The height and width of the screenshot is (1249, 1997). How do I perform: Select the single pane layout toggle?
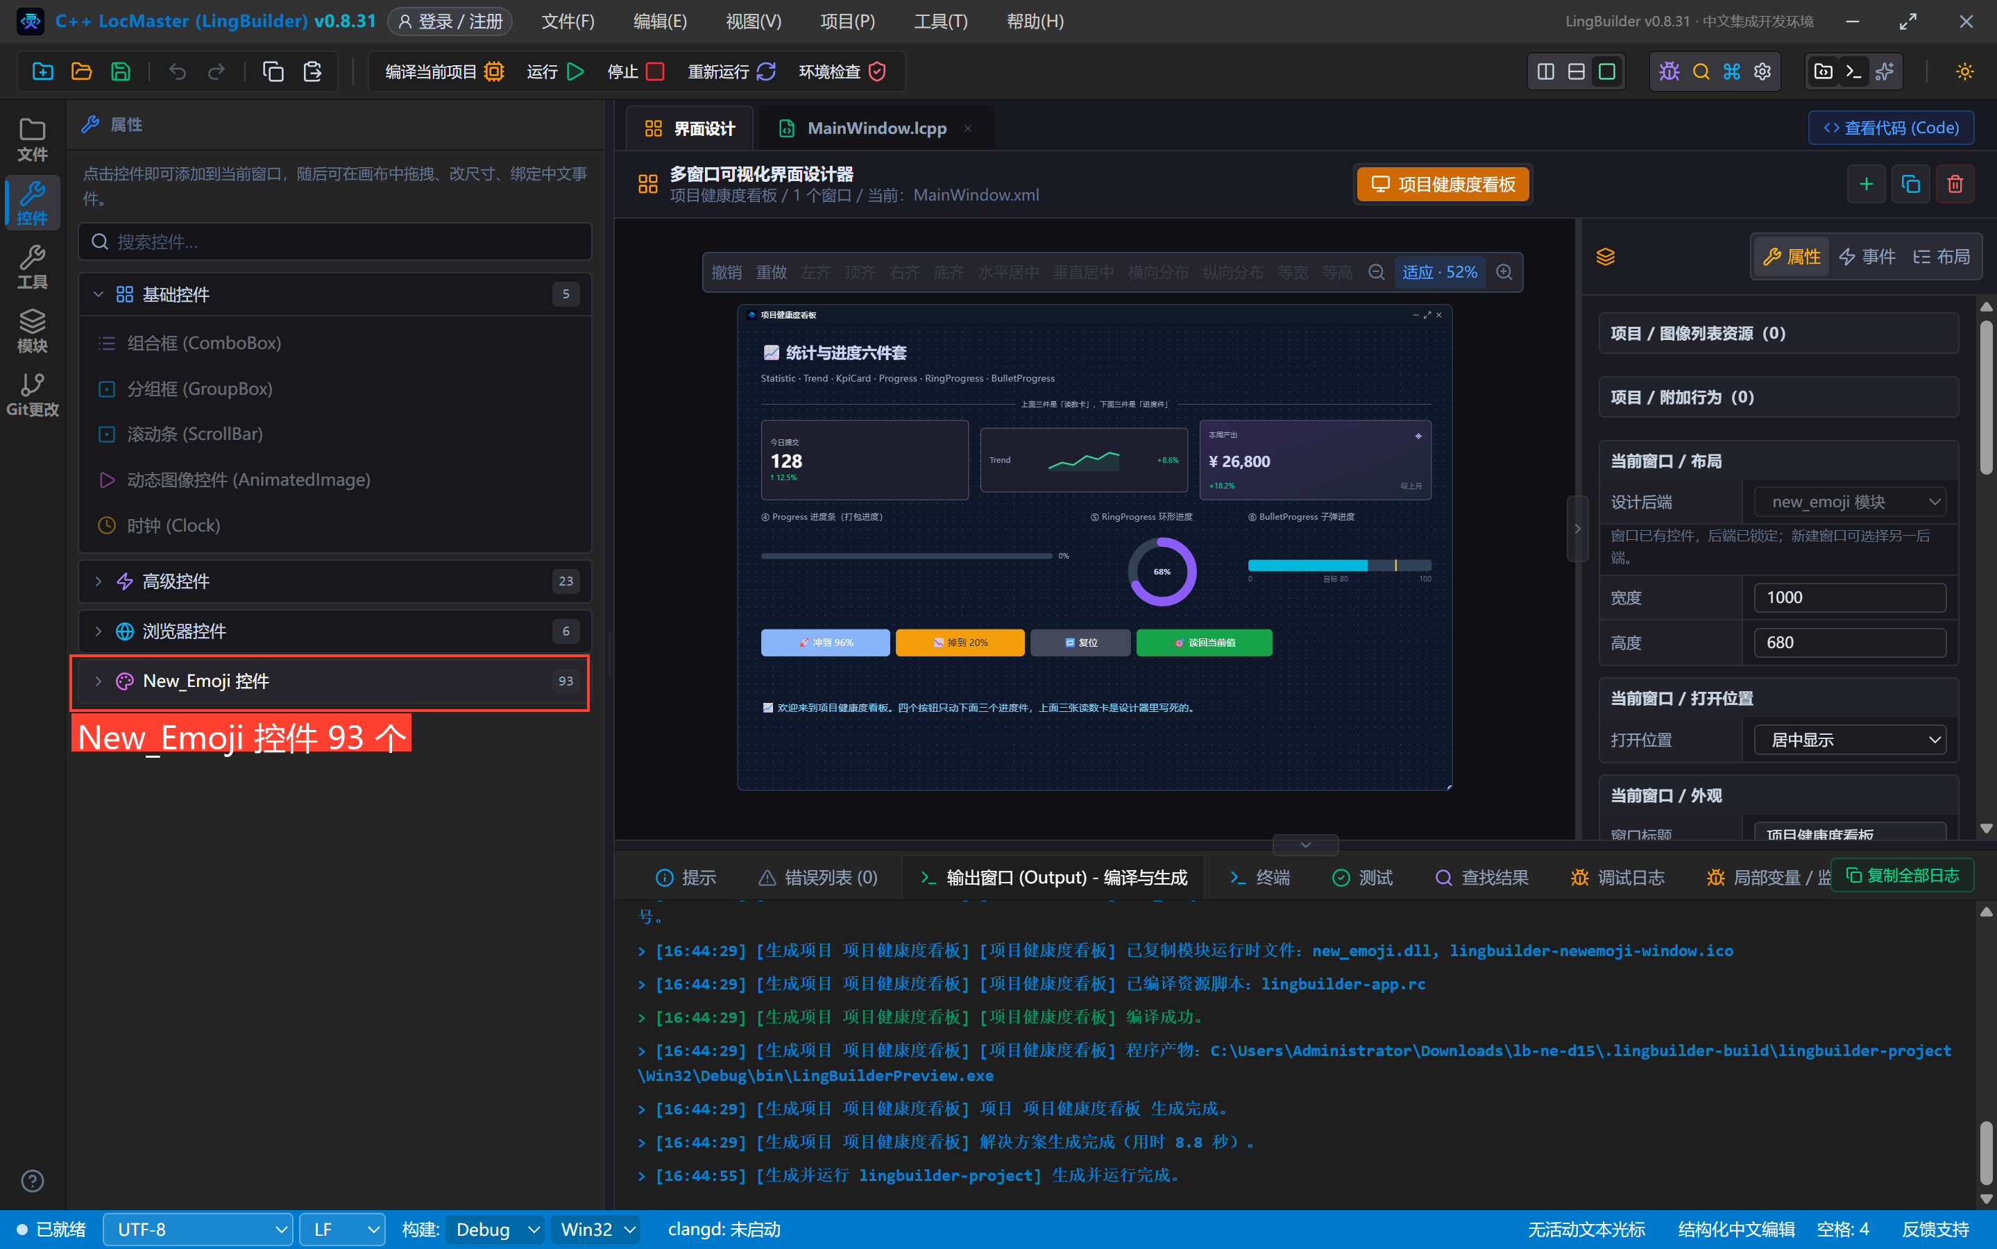(x=1606, y=72)
